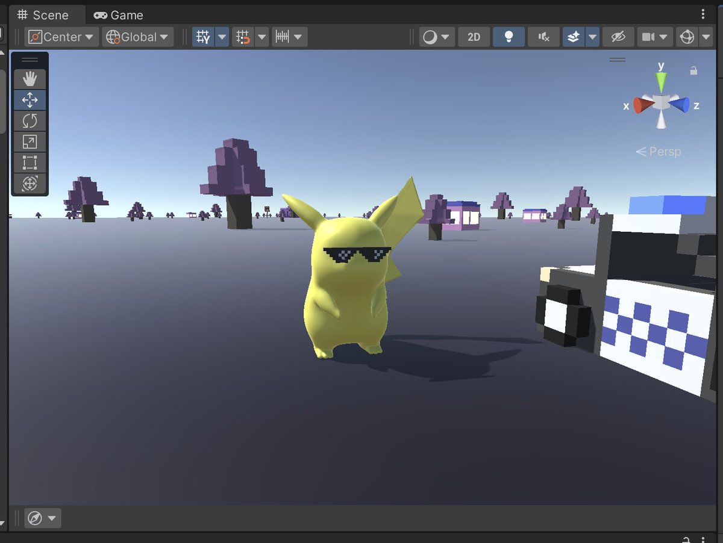This screenshot has height=543, width=723.
Task: Expand the scene effects dropdown arrow
Action: [593, 37]
